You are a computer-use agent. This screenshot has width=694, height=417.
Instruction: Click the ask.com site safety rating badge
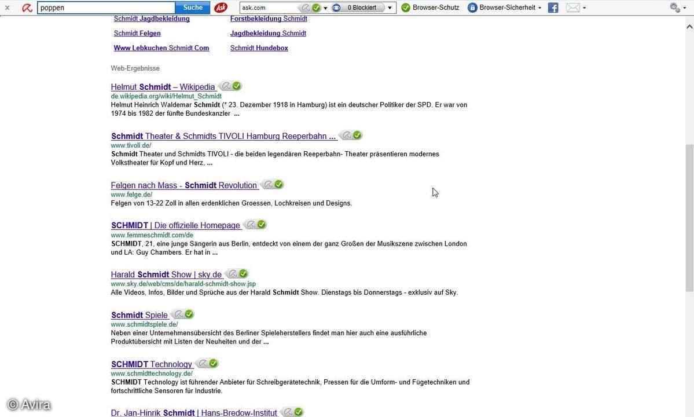[x=310, y=8]
